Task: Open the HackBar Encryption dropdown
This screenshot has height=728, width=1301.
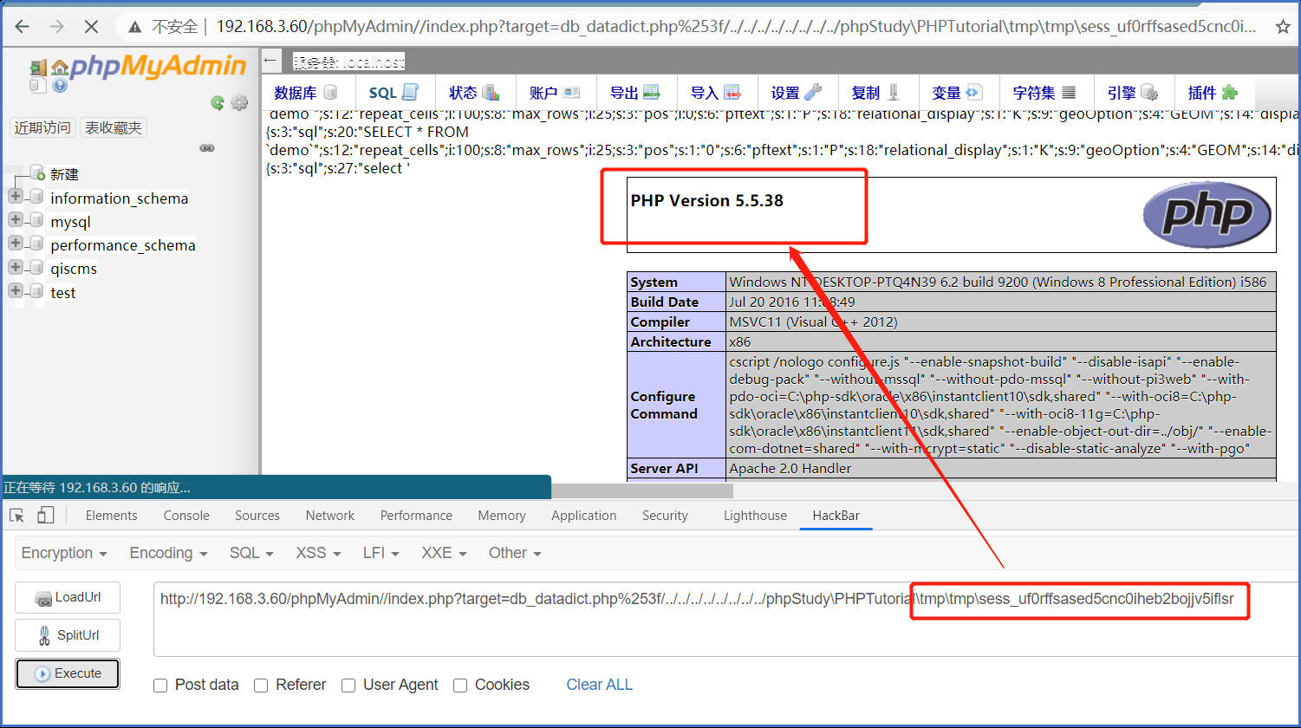Action: click(x=64, y=553)
